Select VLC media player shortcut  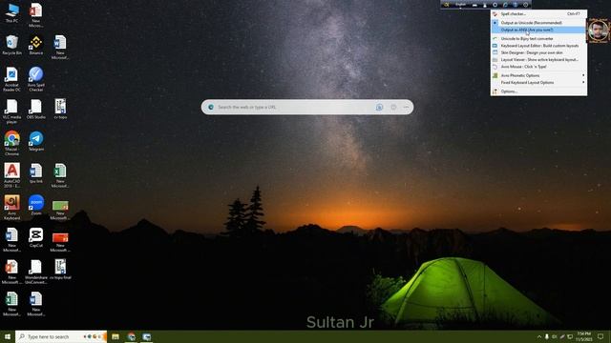pyautogui.click(x=11, y=111)
